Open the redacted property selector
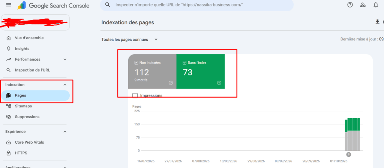Image resolution: width=384 pixels, height=168 pixels. pos(36,22)
